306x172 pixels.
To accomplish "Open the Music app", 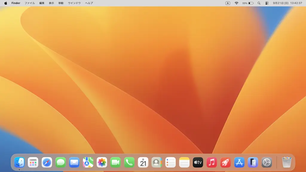I will (x=212, y=163).
